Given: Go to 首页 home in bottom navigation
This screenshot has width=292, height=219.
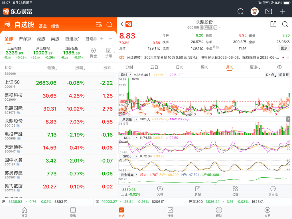Looking at the screenshot, I should coord(25,212).
